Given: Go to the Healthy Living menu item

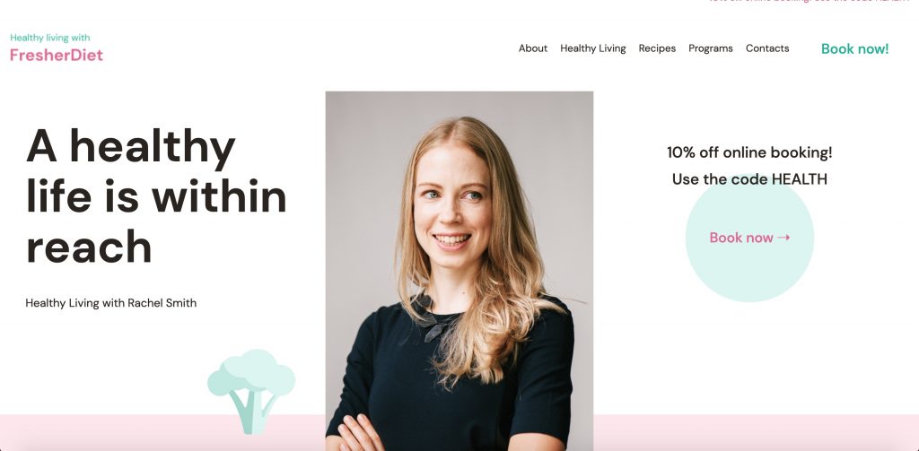Looking at the screenshot, I should [x=592, y=48].
